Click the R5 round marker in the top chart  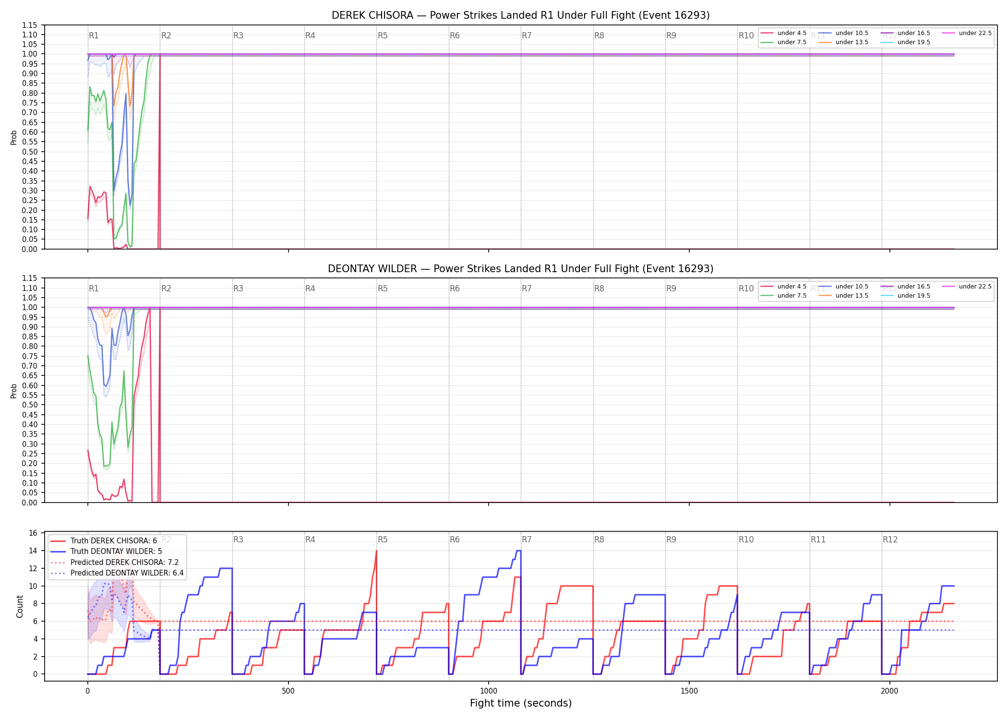pos(383,36)
